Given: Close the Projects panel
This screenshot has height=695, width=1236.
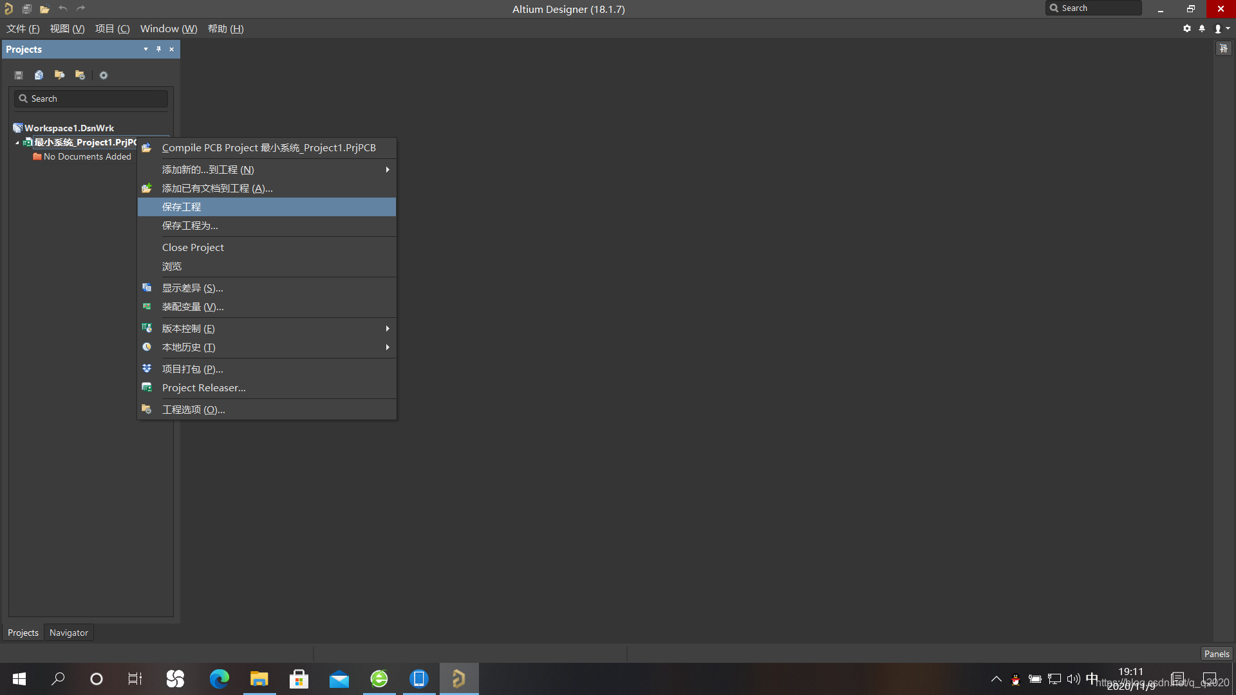Looking at the screenshot, I should (x=171, y=49).
